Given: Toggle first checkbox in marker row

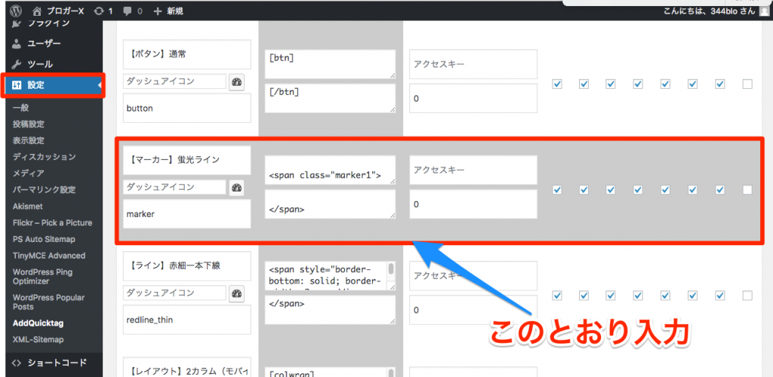Looking at the screenshot, I should 557,189.
